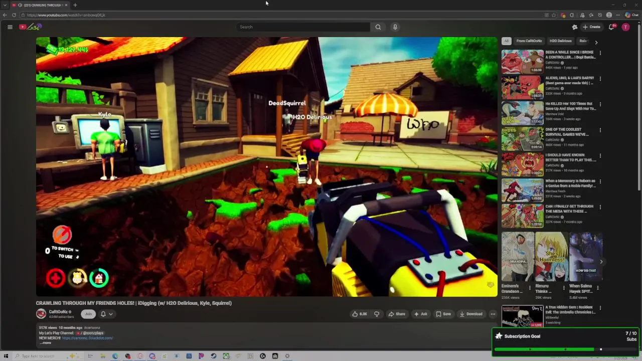Expand description with ...more
Viewport: 642px width, 361px height.
click(x=45, y=343)
